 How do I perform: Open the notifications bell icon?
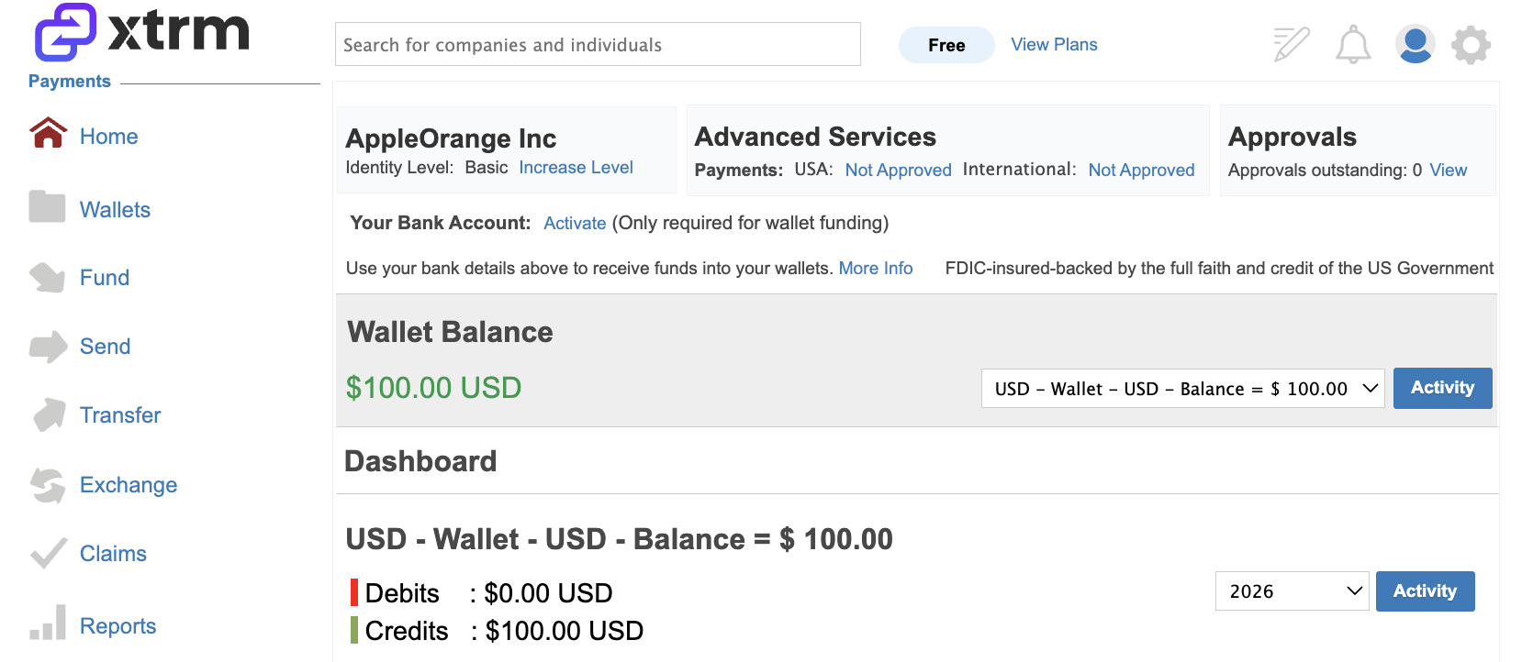click(1352, 44)
